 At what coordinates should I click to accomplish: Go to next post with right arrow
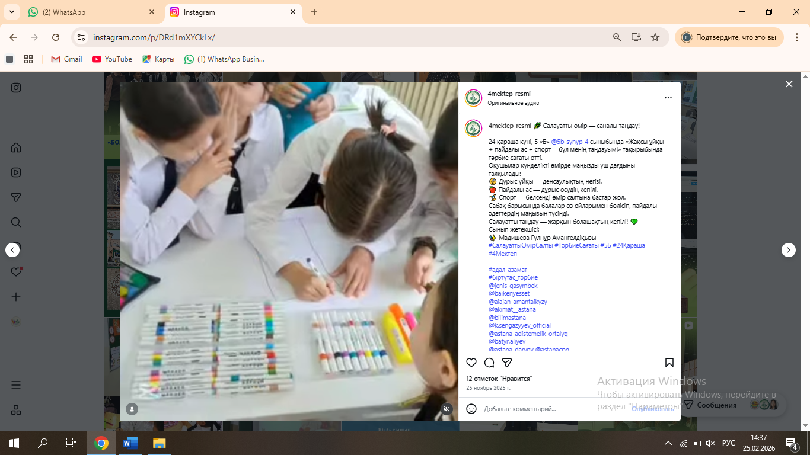pyautogui.click(x=788, y=250)
